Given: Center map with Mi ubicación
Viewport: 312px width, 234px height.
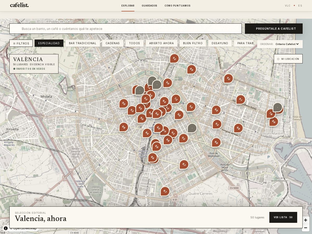Looking at the screenshot, I should pos(288,59).
